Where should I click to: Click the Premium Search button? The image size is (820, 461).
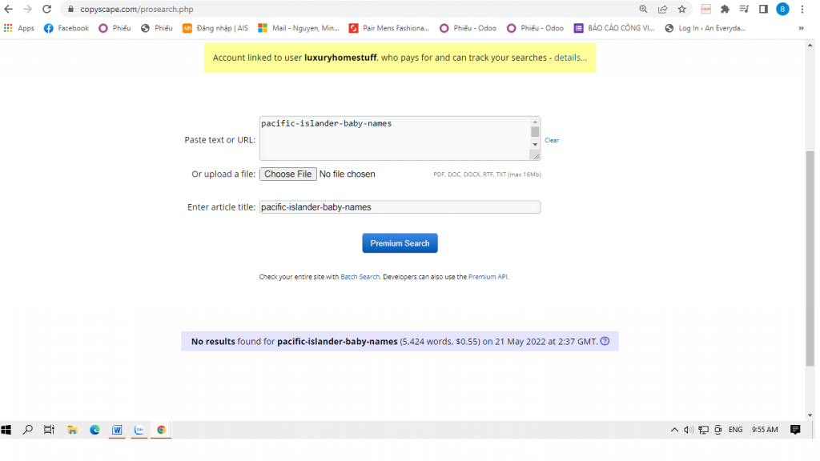400,243
